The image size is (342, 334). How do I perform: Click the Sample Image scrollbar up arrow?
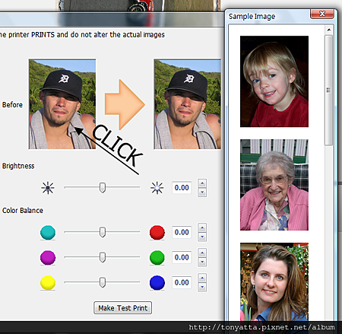click(329, 30)
